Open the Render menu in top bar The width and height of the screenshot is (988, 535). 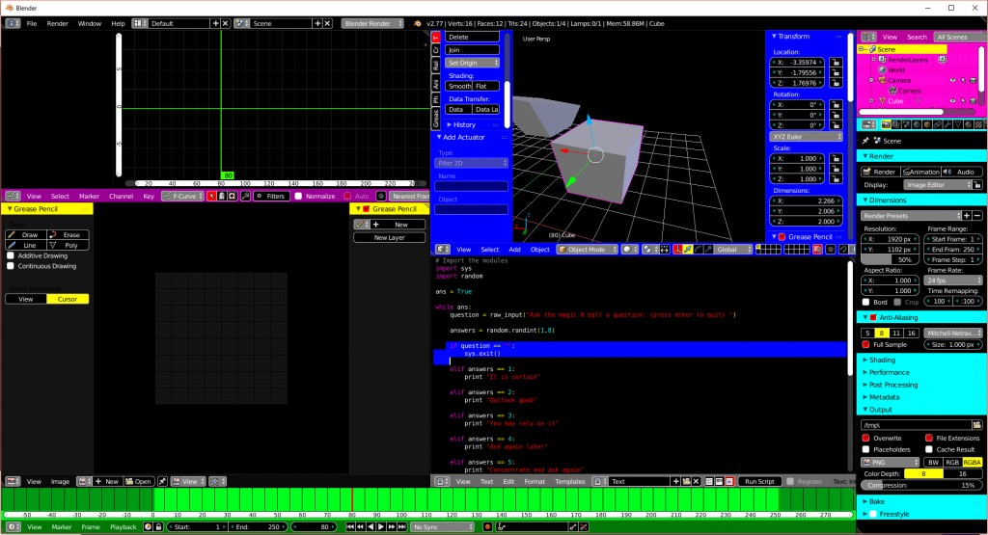(x=57, y=23)
